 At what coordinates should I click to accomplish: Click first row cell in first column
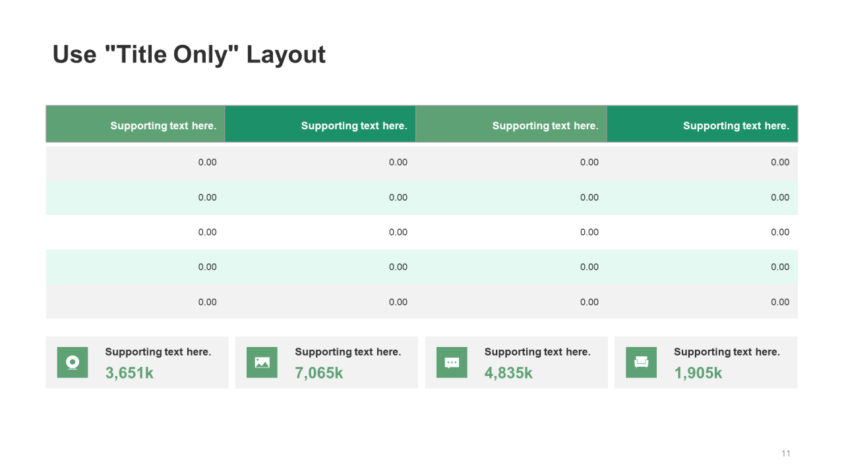[x=207, y=162]
